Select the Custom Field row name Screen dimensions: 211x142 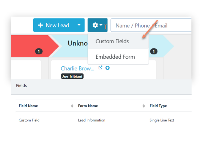pyautogui.click(x=29, y=120)
